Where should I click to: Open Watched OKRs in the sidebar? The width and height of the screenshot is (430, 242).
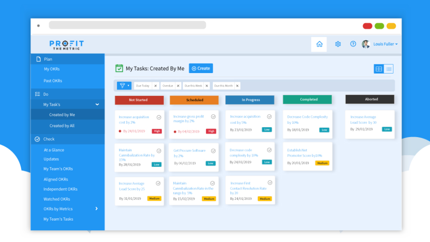57,199
